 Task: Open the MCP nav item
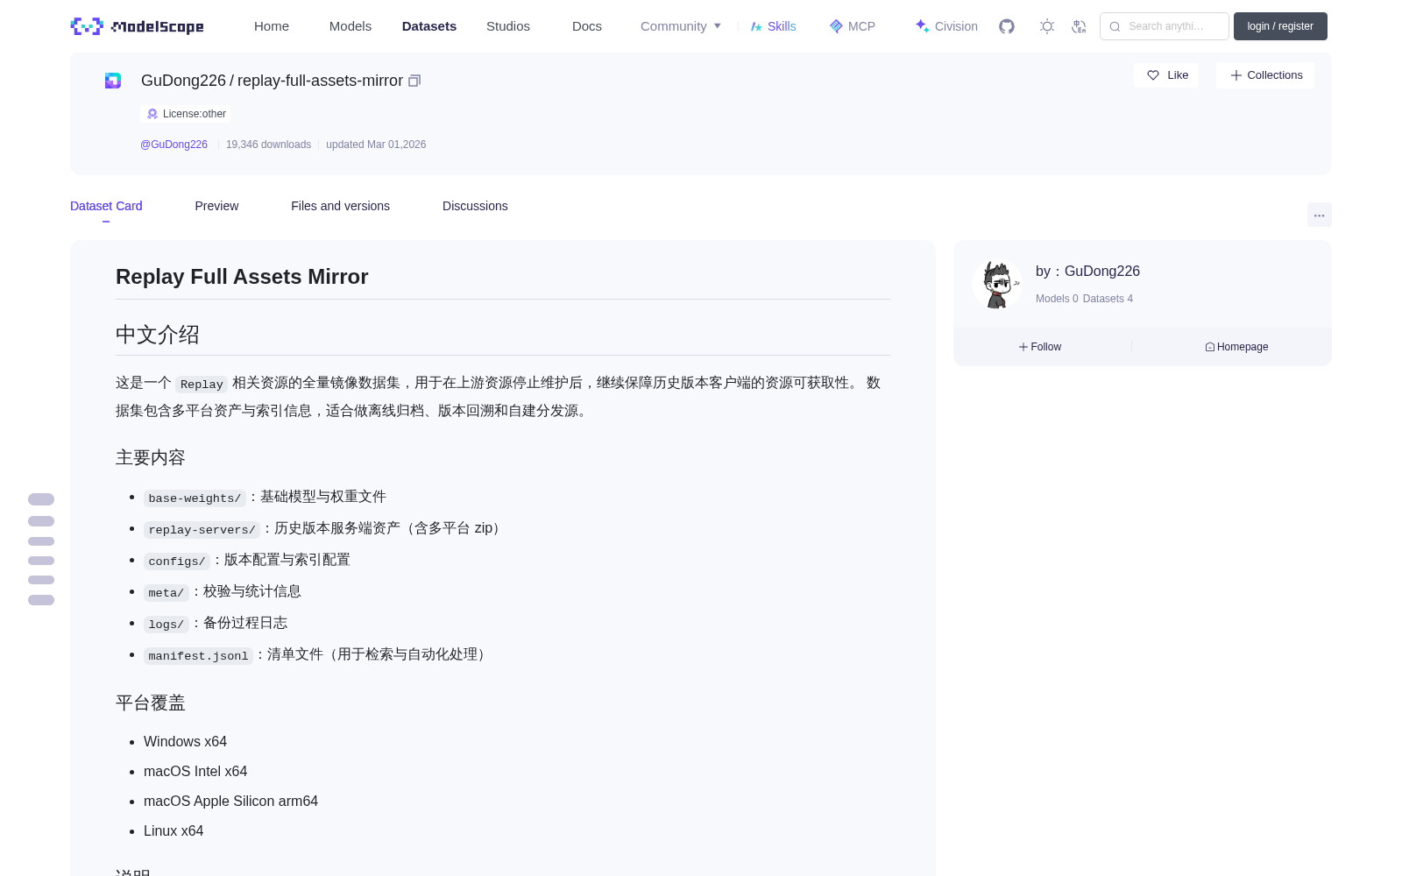853,26
